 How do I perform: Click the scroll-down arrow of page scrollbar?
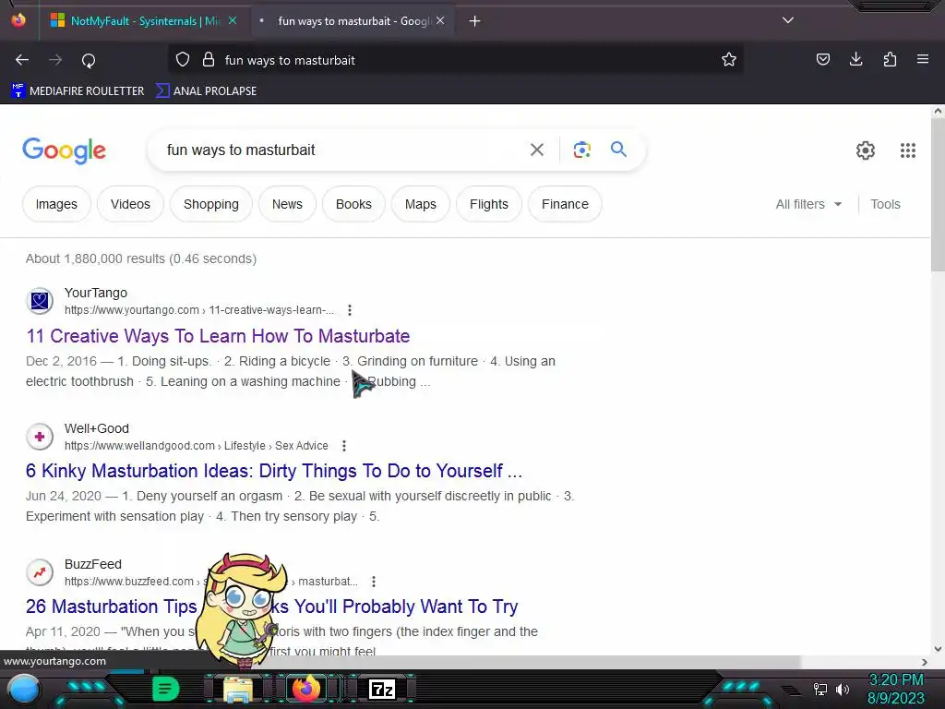click(938, 649)
